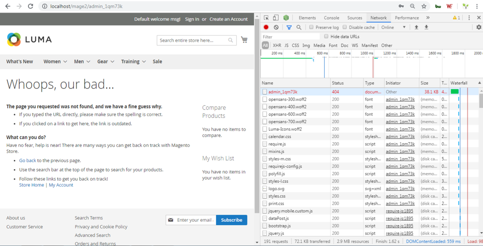Image resolution: width=483 pixels, height=246 pixels.
Task: Tick the Hide data URLs checkbox
Action: point(326,37)
